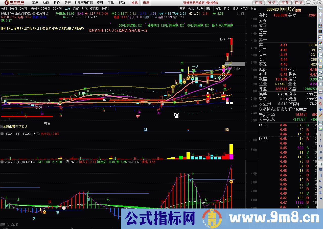
Task: Open the 功能 menu
Action: [46, 3]
